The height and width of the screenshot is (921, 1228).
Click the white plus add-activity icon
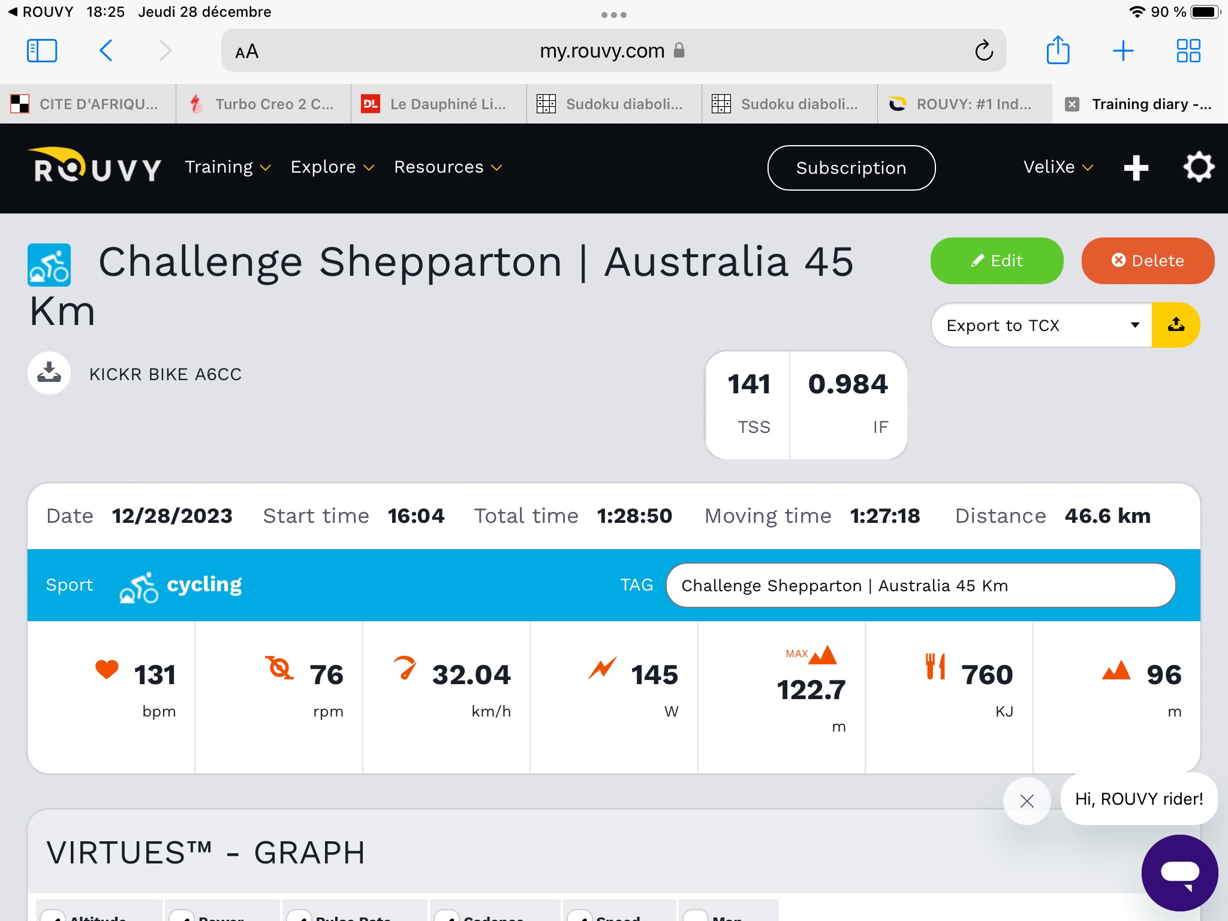pyautogui.click(x=1136, y=168)
